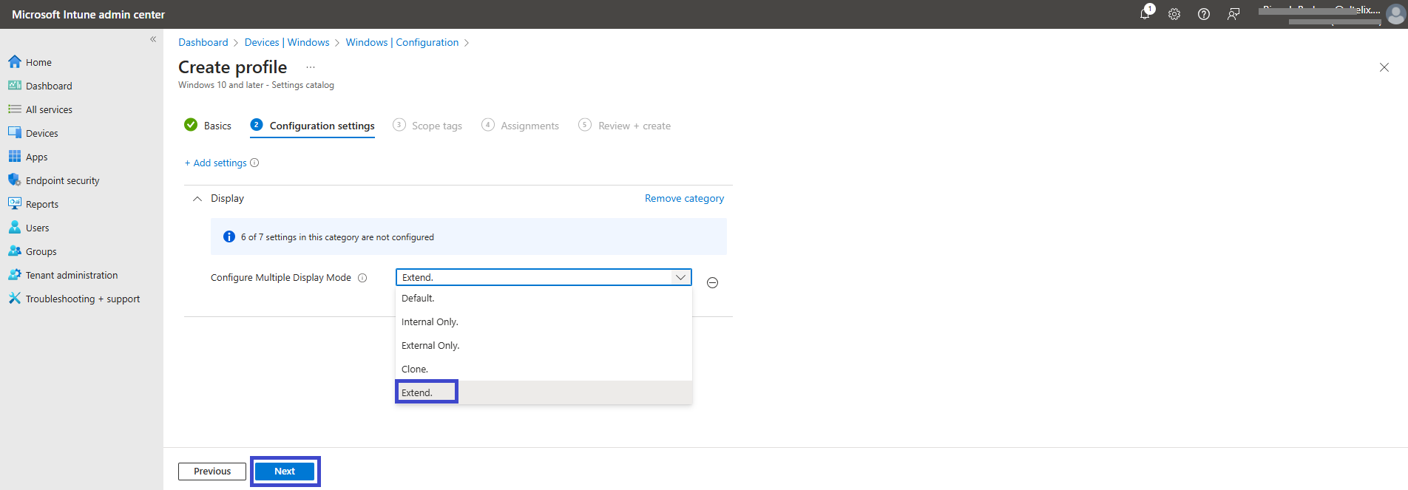Screen dimensions: 1408x490
Task: Open the Create profile ellipsis menu
Action: 311,67
